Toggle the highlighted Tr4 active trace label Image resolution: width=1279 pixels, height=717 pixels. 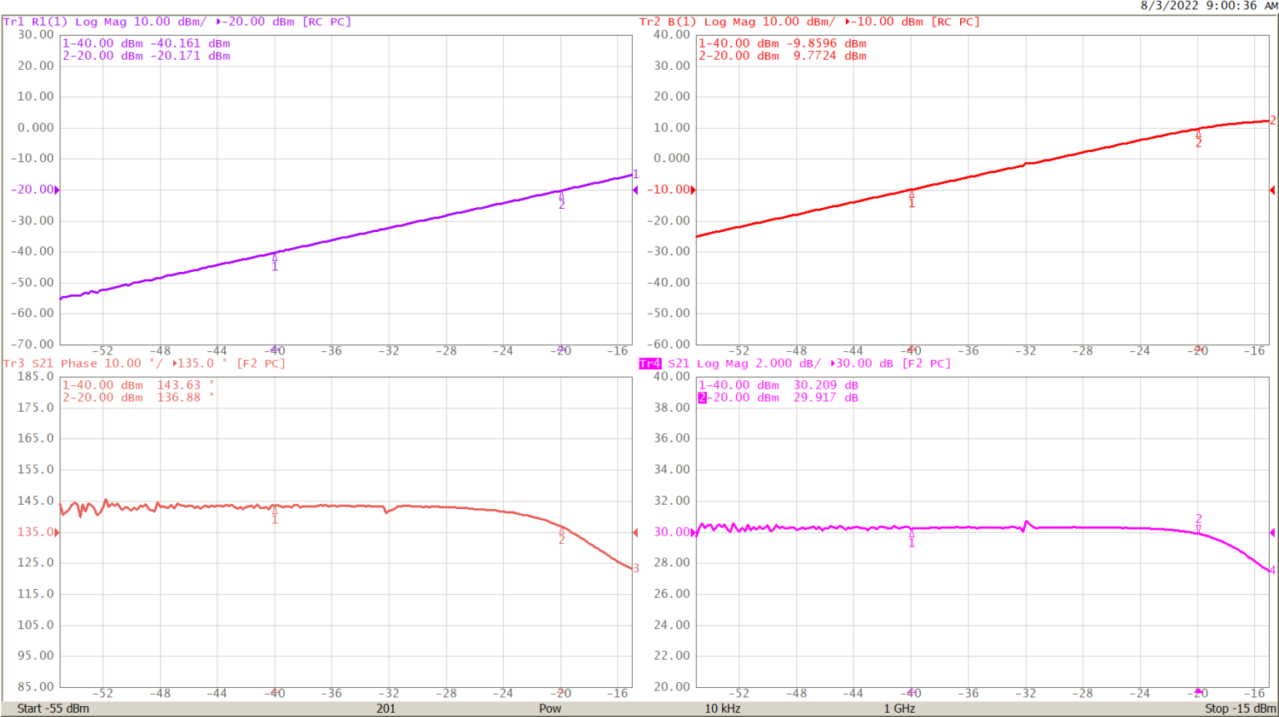[649, 363]
